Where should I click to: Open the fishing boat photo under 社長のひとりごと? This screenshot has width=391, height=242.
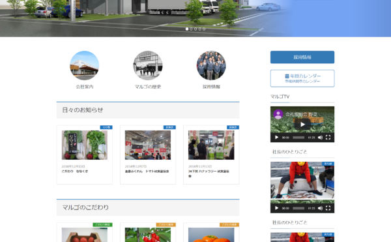tap(302, 180)
